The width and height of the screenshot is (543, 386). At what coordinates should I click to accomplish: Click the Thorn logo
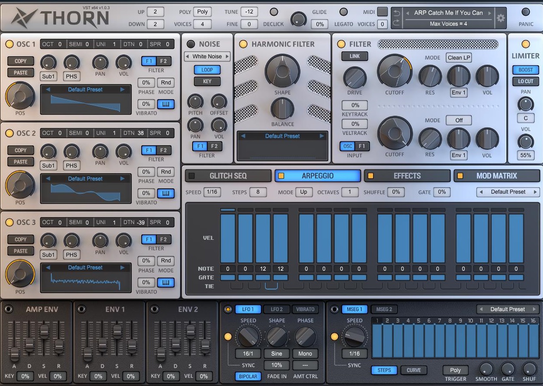(60, 17)
